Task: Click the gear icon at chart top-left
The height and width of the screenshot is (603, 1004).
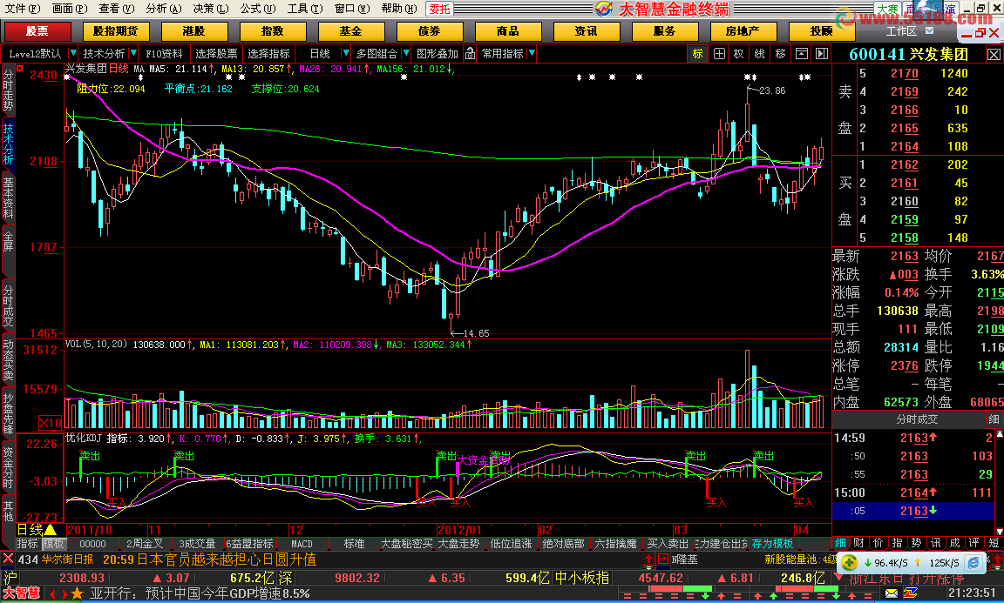Action: point(20,69)
